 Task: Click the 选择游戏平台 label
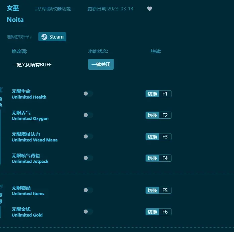[x=19, y=37]
